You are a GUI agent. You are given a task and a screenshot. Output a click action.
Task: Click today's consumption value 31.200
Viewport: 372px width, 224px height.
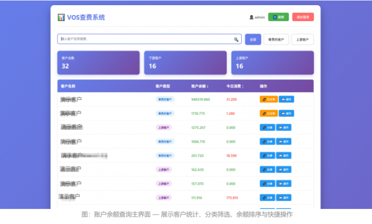coord(231,99)
